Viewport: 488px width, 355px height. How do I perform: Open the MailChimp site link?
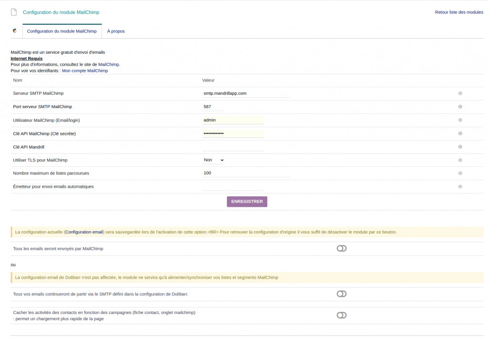click(x=109, y=64)
